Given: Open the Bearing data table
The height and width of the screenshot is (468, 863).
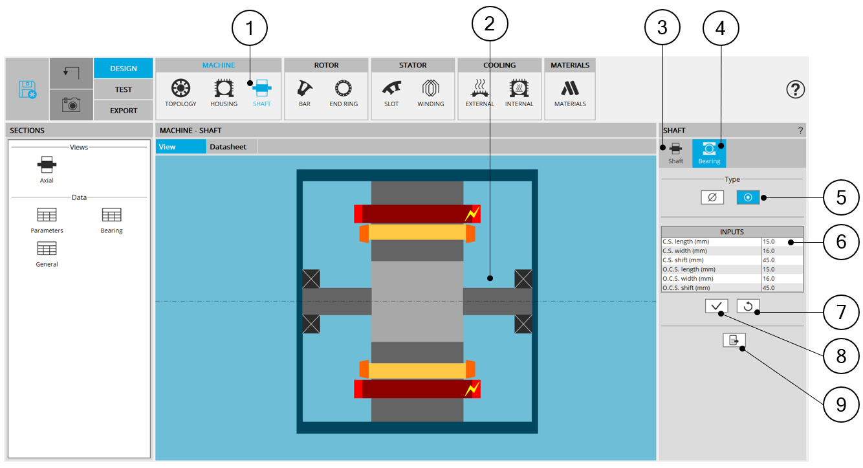Looking at the screenshot, I should click(111, 220).
